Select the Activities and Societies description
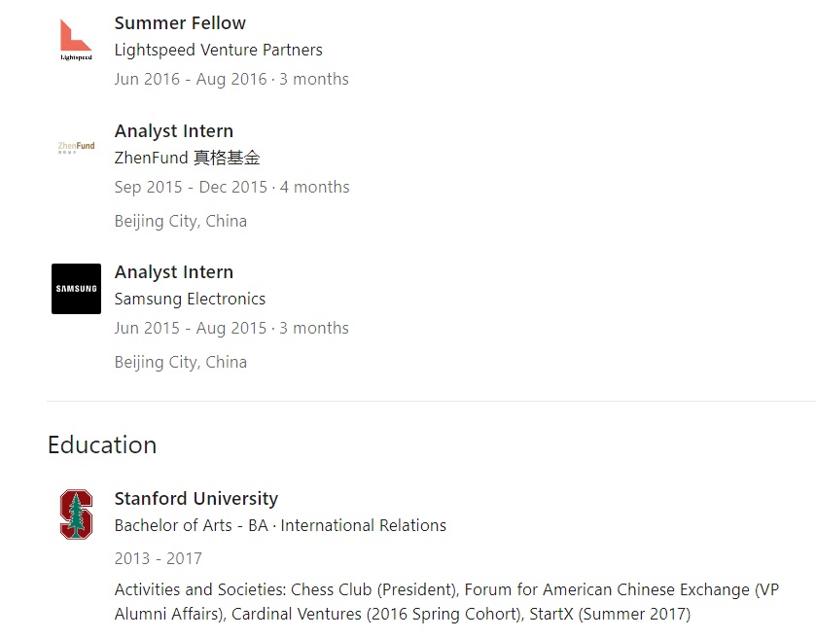This screenshot has width=816, height=639. pyautogui.click(x=447, y=601)
